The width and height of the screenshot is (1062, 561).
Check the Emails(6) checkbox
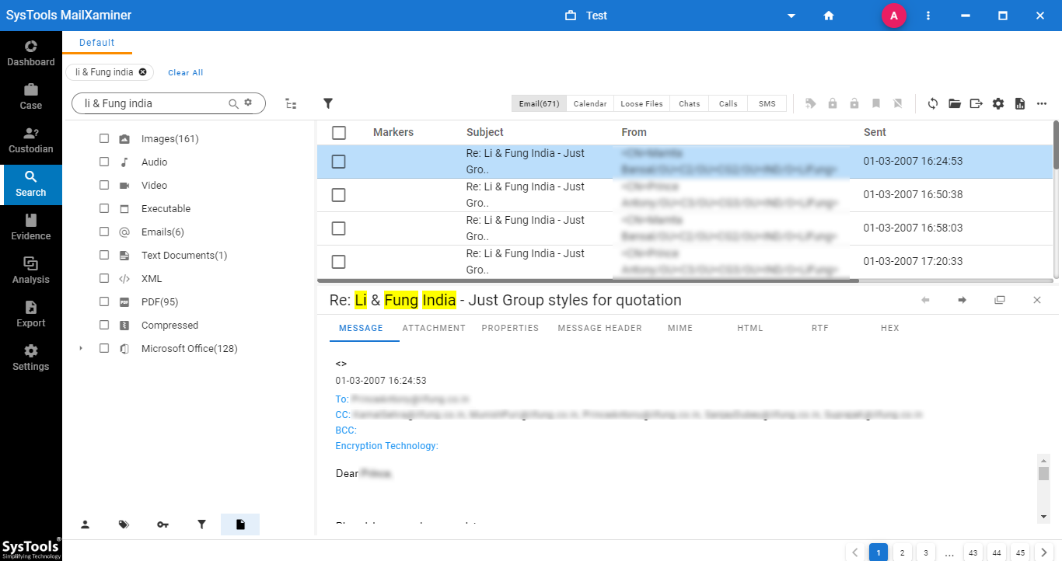[x=104, y=232]
